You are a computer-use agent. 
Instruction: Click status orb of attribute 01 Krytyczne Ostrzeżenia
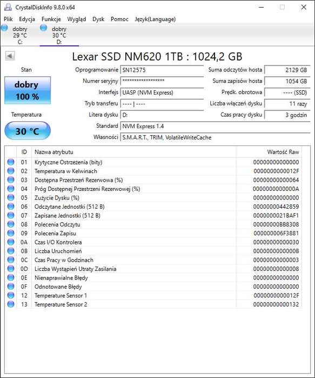[11, 162]
